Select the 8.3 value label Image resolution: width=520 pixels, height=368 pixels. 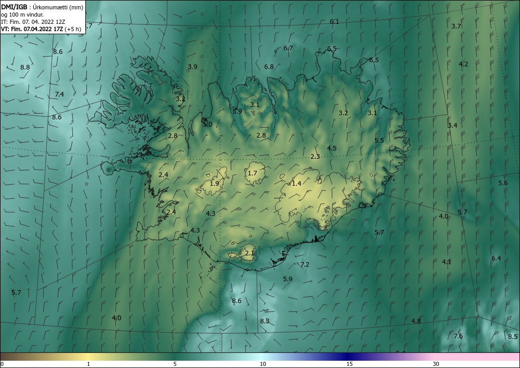[265, 321]
